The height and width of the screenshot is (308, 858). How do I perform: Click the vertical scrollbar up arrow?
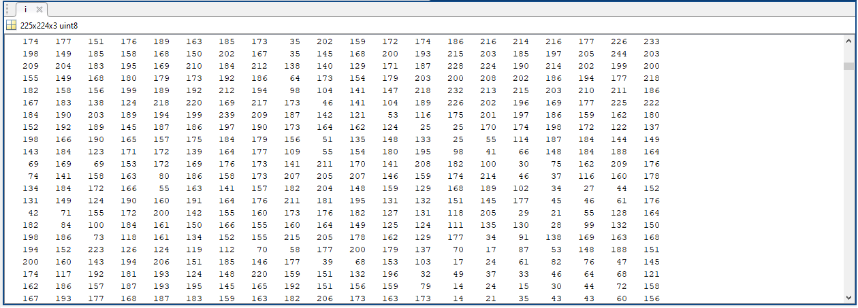(x=848, y=41)
